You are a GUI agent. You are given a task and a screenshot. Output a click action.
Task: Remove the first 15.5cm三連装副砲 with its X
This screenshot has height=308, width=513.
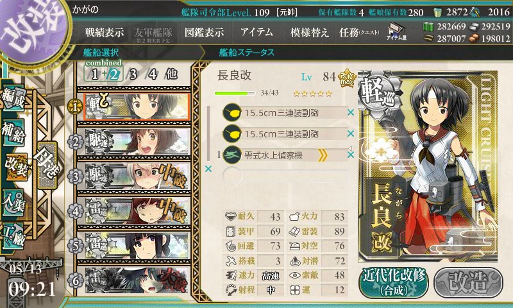[351, 112]
